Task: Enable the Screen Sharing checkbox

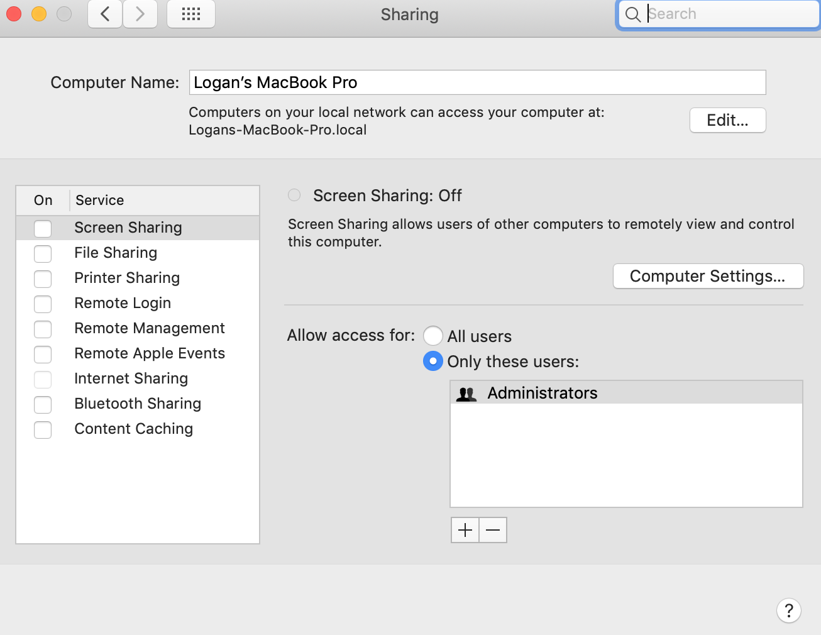Action: tap(43, 228)
